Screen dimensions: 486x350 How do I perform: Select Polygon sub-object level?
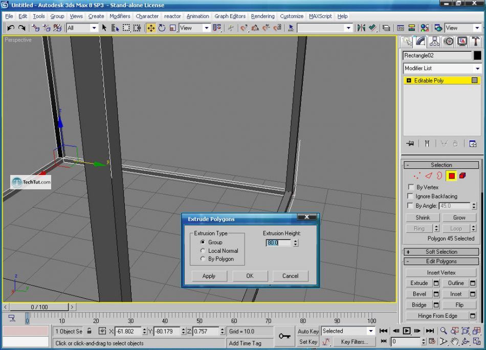tap(451, 176)
